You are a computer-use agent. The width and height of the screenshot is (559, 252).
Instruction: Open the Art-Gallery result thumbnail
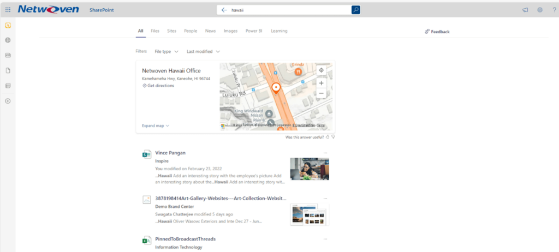click(310, 214)
